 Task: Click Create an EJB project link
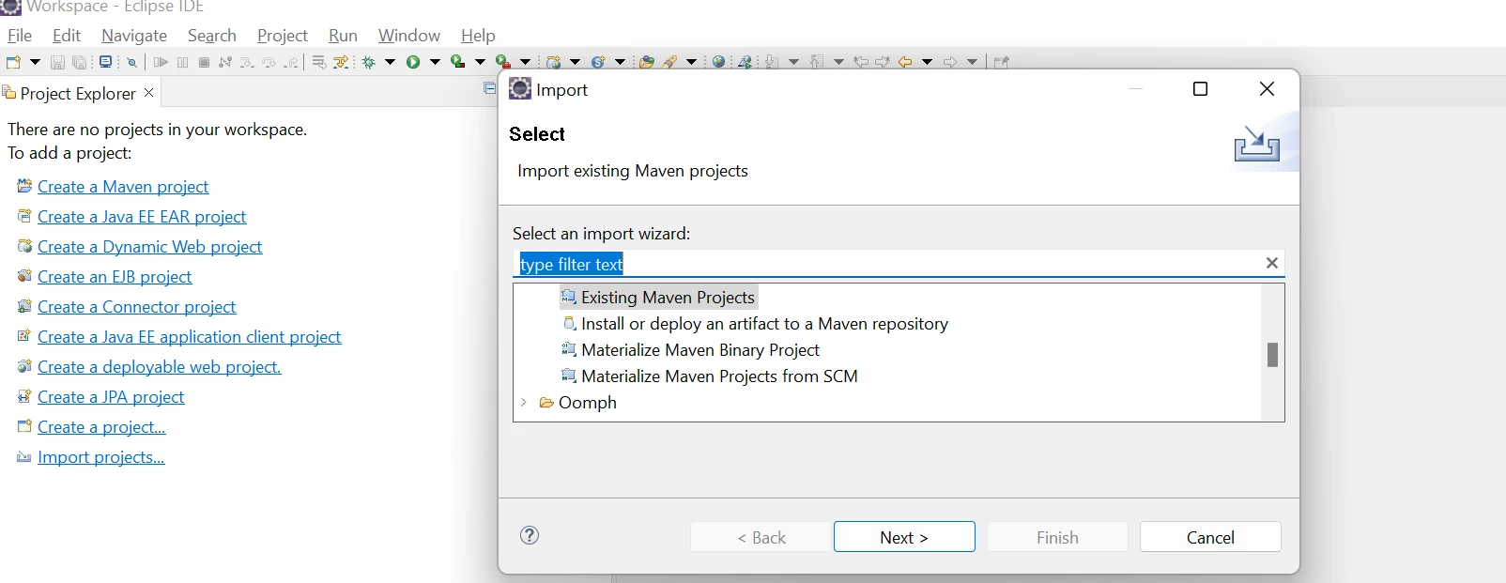coord(115,277)
